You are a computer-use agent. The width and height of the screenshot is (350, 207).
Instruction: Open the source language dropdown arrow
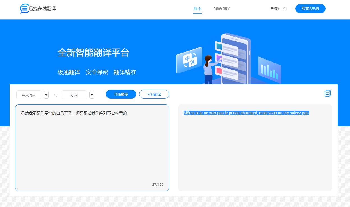(x=46, y=95)
